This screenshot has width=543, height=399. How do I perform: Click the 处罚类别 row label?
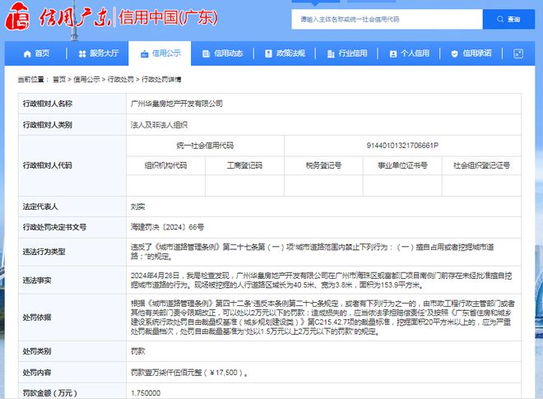[x=37, y=351]
